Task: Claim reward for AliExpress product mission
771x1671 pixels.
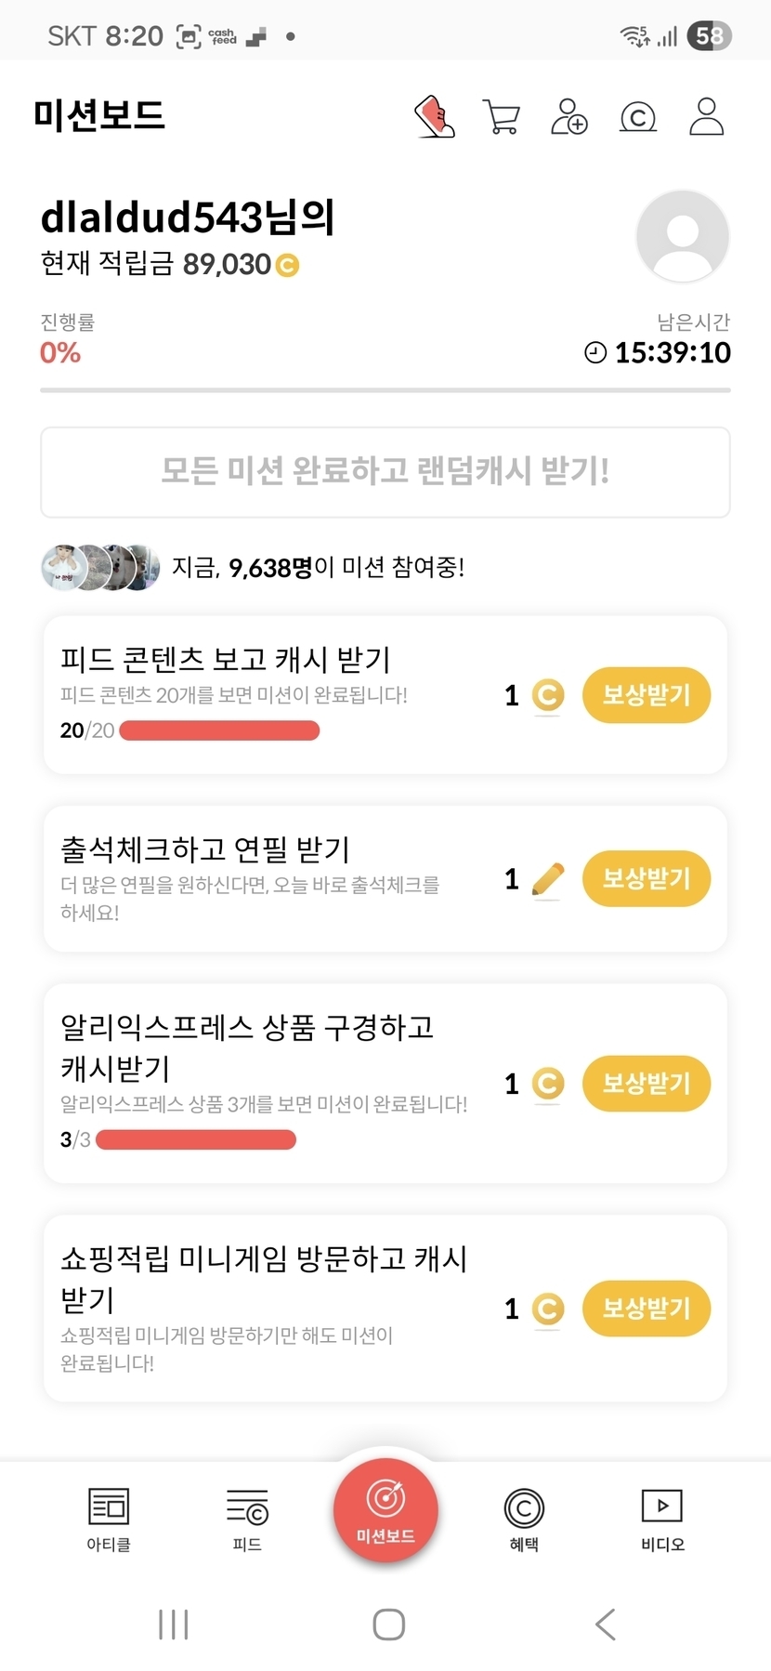Action: [x=646, y=1083]
